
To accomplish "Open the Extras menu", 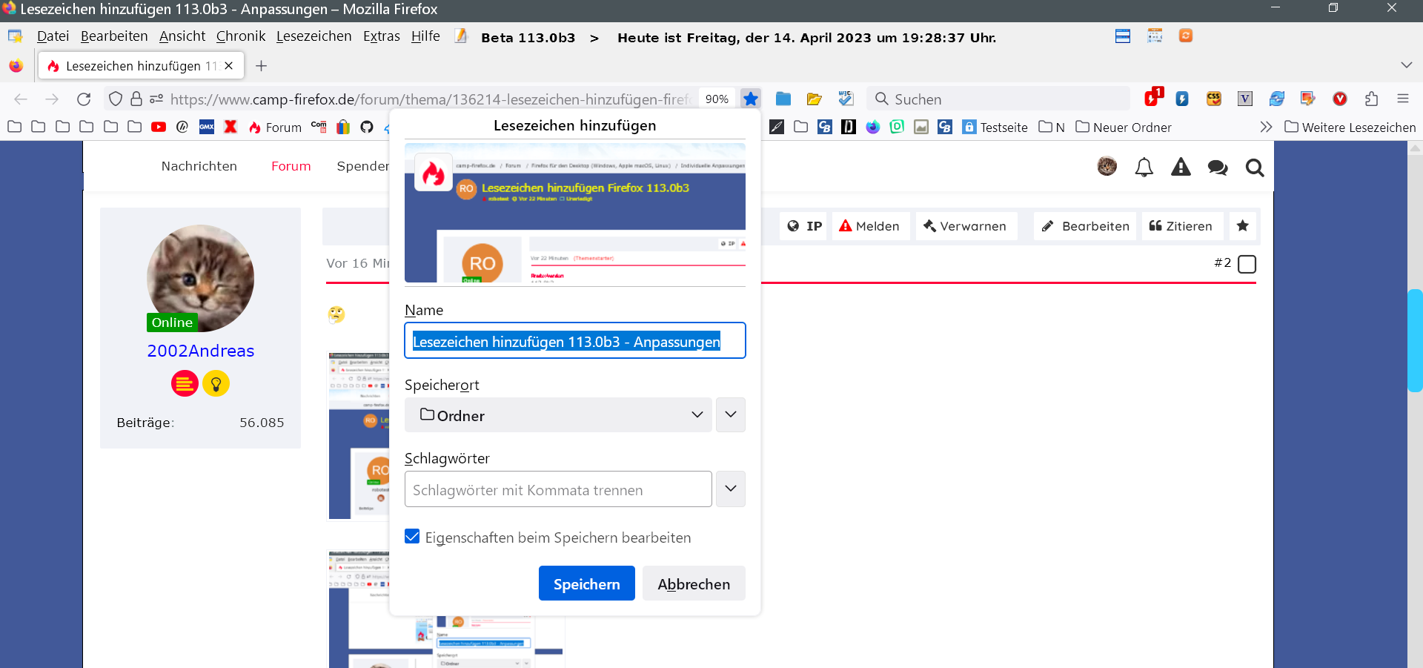I will tap(382, 36).
